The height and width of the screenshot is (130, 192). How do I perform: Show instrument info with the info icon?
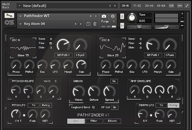[113, 16]
